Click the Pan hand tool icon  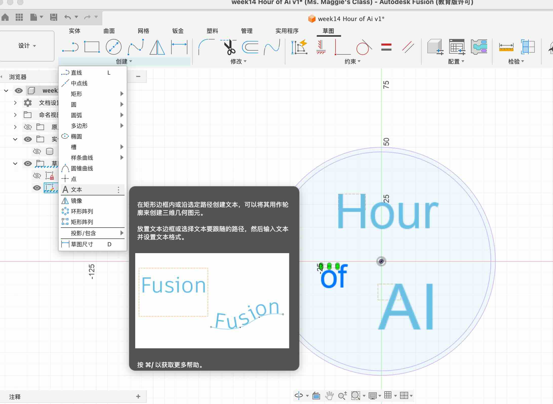(329, 395)
